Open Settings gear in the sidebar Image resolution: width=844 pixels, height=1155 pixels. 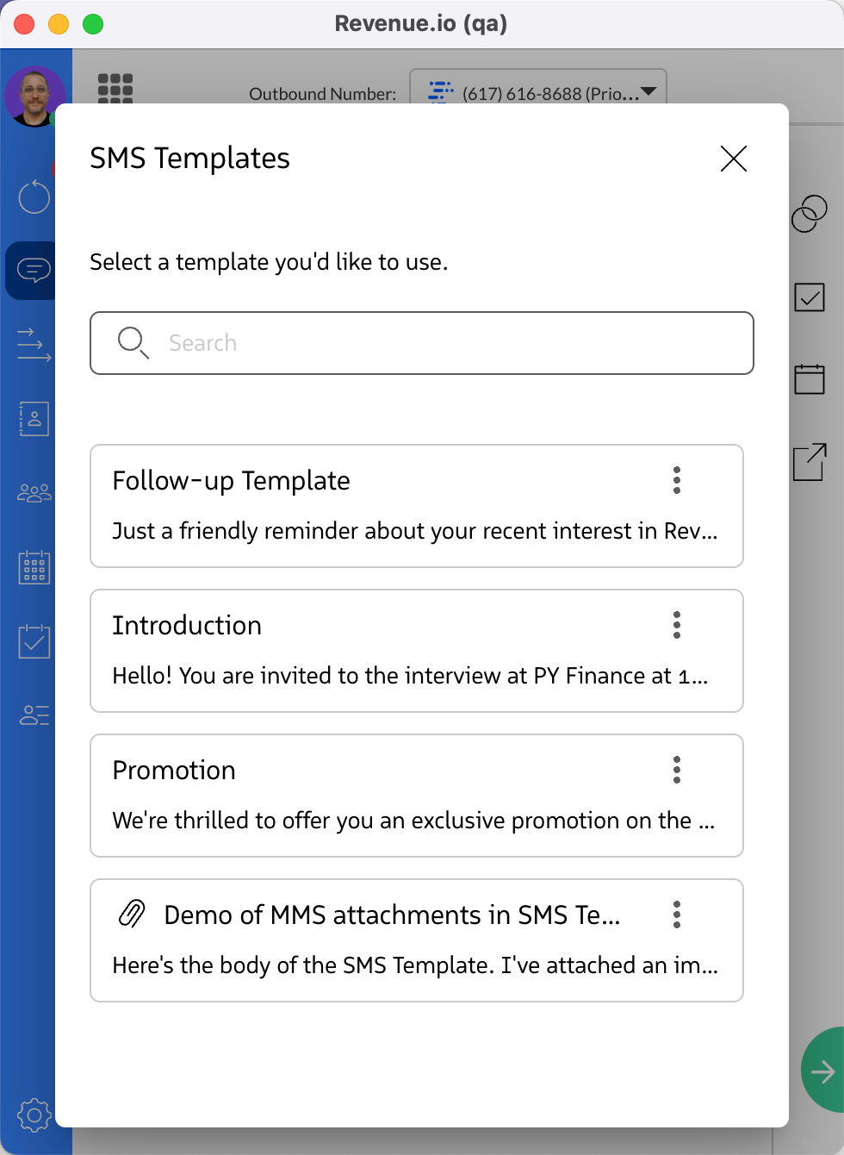click(x=34, y=1114)
